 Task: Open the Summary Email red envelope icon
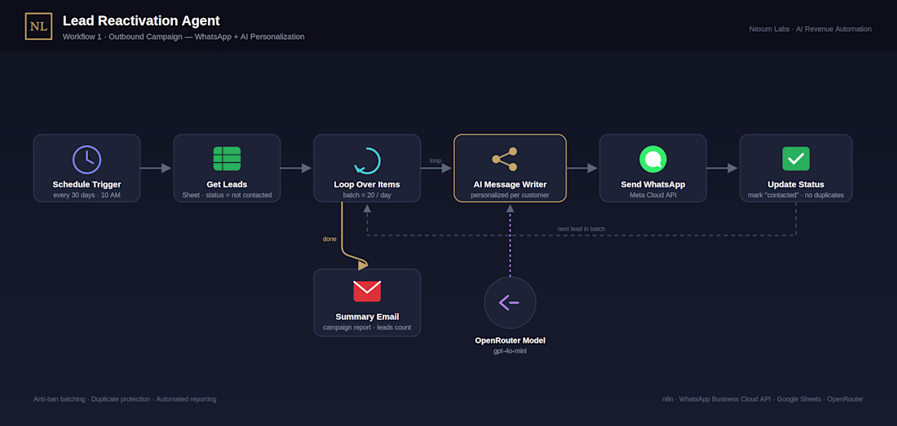coord(367,292)
